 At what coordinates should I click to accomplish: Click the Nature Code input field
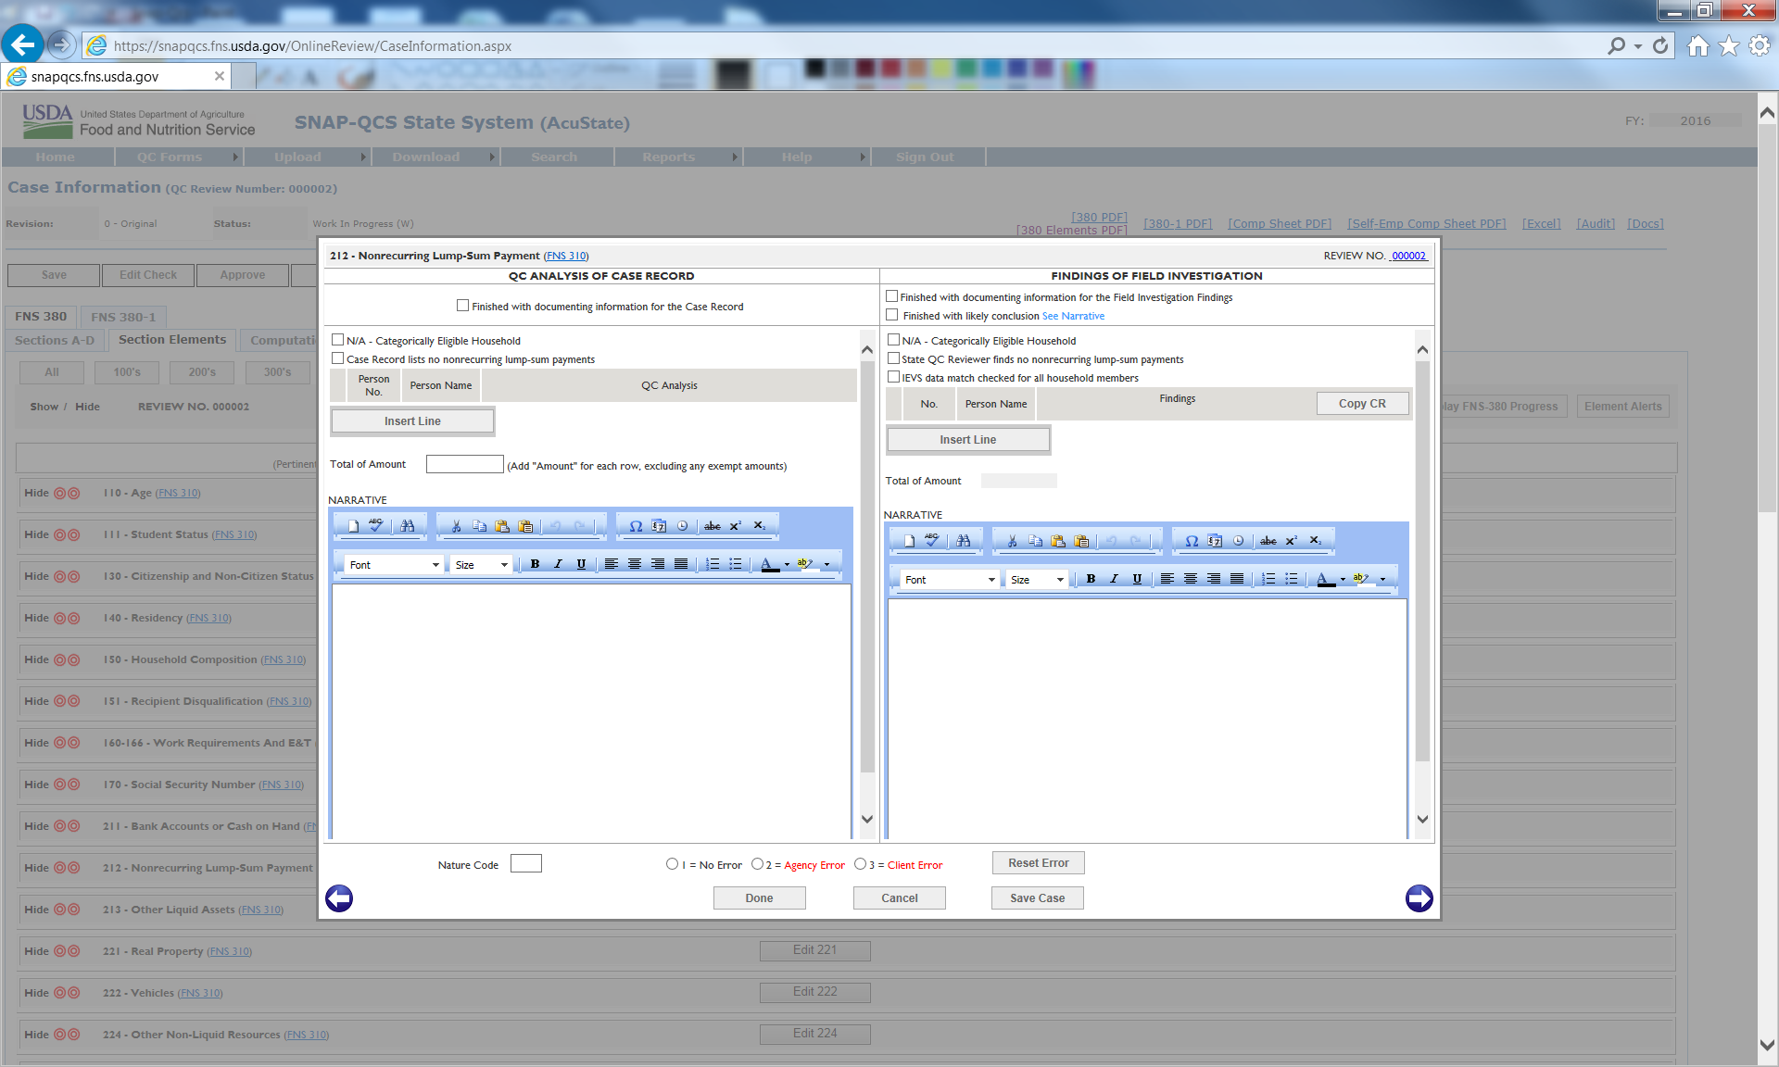525,863
